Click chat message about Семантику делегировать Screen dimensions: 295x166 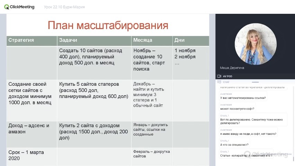click(x=253, y=120)
